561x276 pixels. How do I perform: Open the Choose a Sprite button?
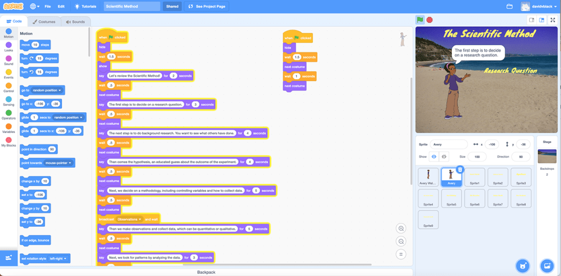(x=522, y=266)
